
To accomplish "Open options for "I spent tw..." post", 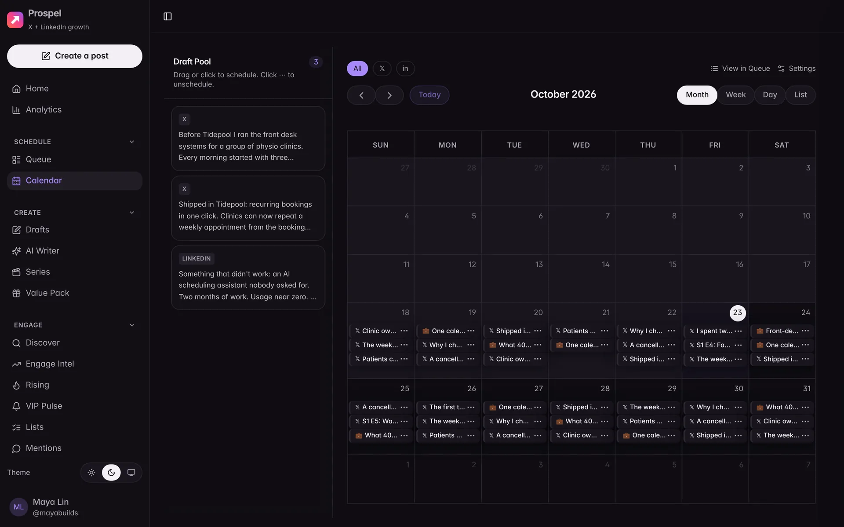I will pos(738,331).
